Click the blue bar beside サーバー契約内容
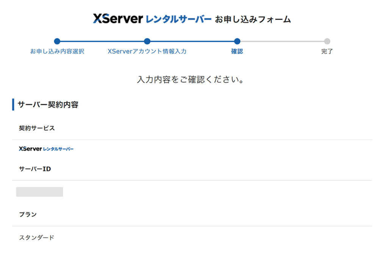This screenshot has height=258, width=388. (13, 105)
